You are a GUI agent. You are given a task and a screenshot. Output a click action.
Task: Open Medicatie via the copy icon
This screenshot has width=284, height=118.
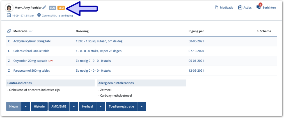coord(217,8)
